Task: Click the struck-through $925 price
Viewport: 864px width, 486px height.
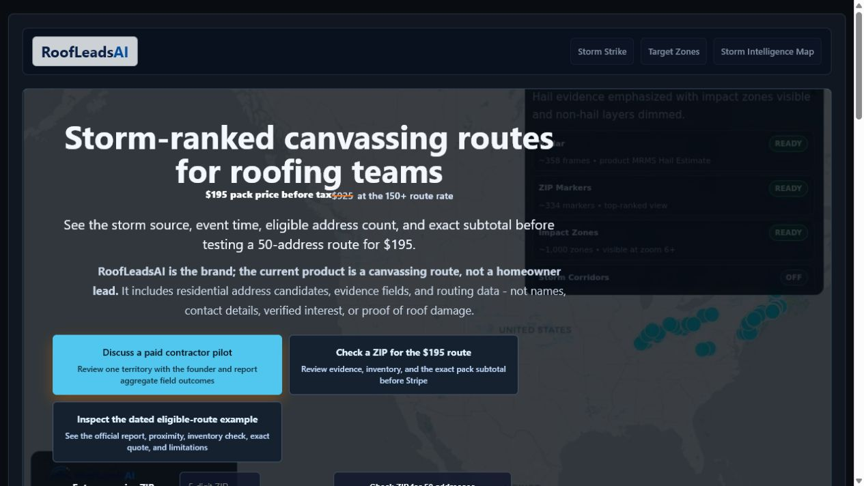Action: pos(342,195)
